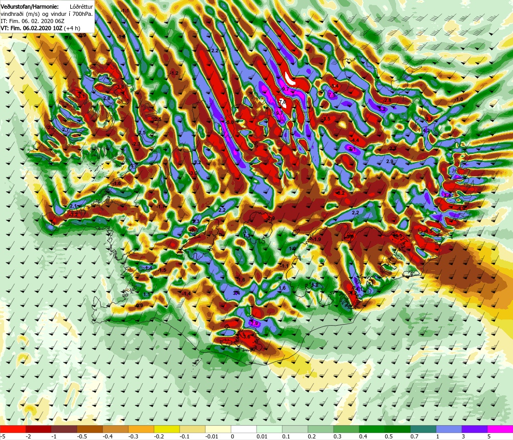Click the "-4.4" value on the map
The height and width of the screenshot is (440, 513).
[355, 141]
